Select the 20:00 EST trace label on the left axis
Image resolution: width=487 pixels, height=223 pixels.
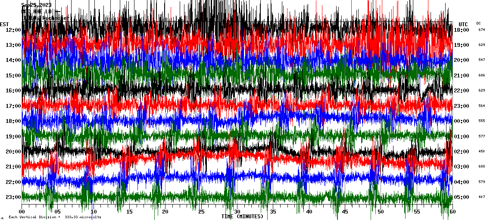pos(13,151)
